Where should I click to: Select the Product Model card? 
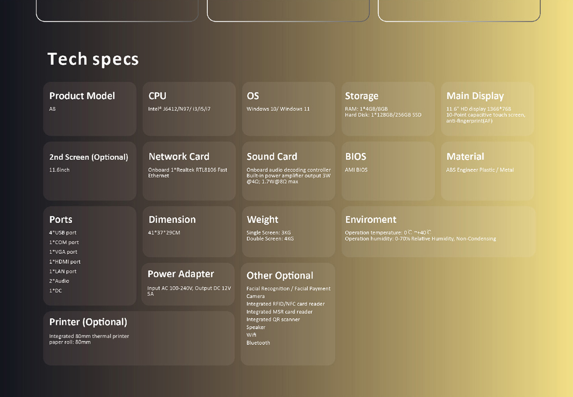click(x=90, y=109)
